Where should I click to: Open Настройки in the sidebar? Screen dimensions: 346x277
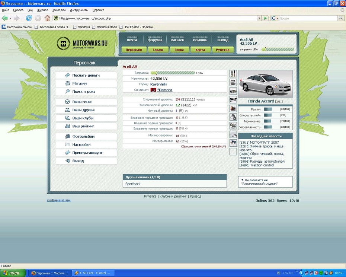point(86,144)
